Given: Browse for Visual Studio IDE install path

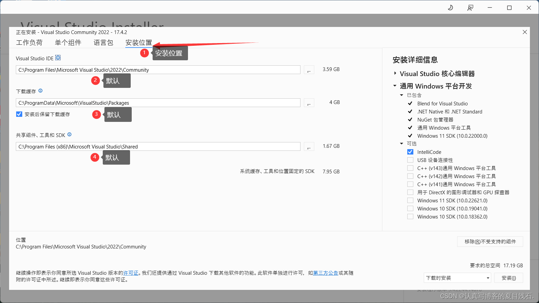Looking at the screenshot, I should coord(309,70).
